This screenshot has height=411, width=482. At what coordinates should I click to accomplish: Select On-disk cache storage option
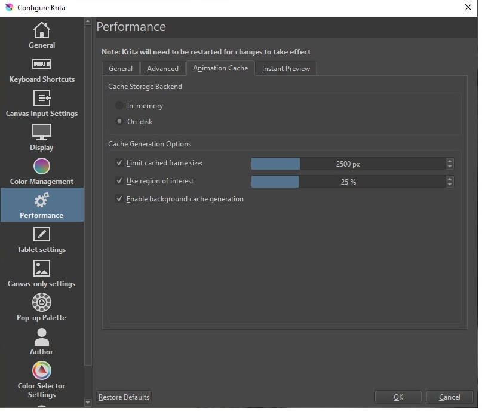pos(119,122)
